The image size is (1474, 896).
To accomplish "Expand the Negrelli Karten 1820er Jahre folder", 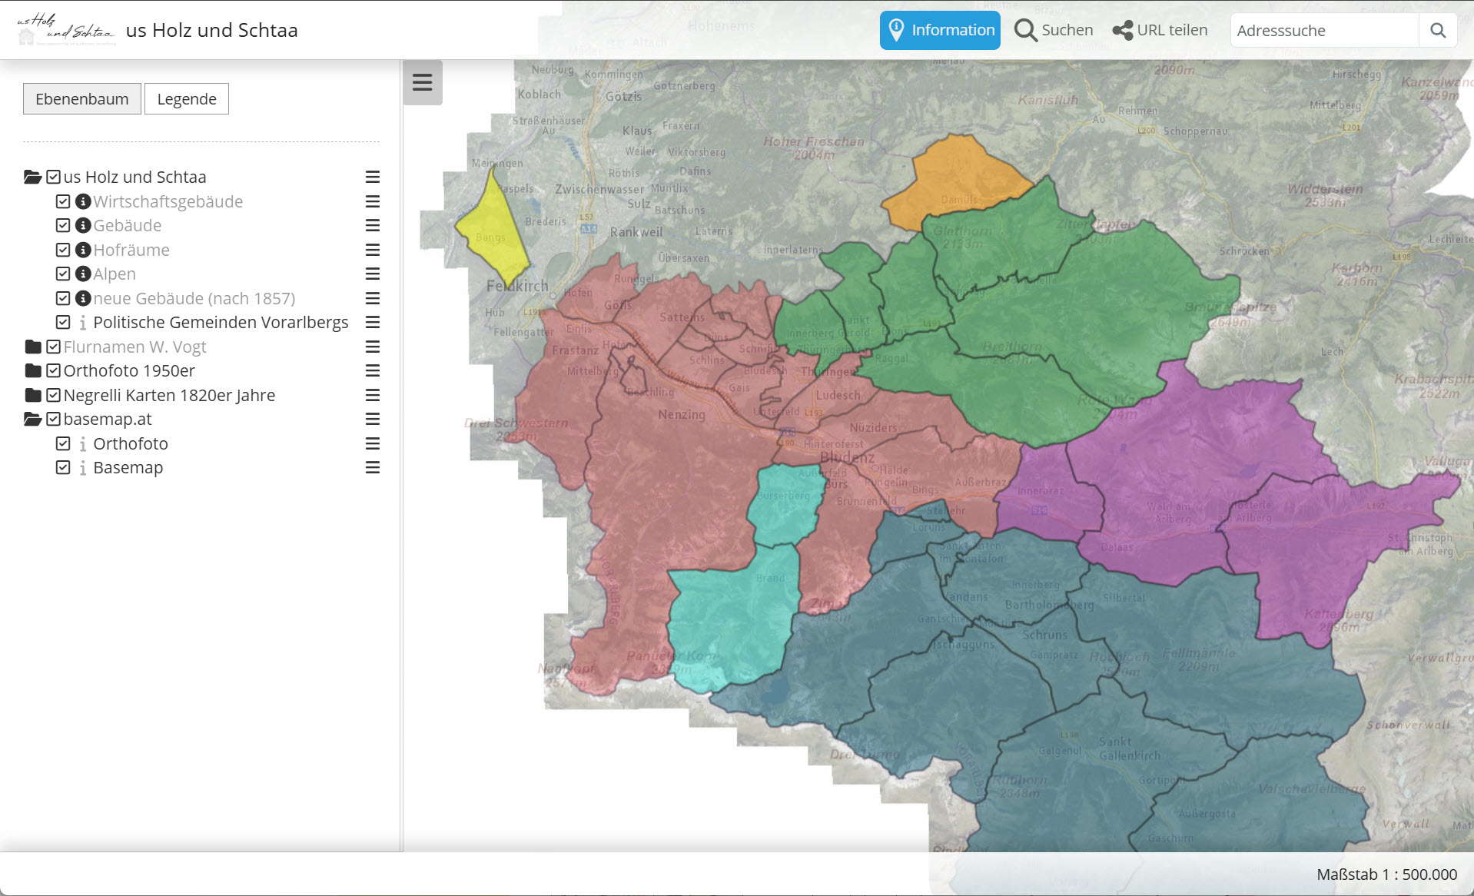I will 32,395.
